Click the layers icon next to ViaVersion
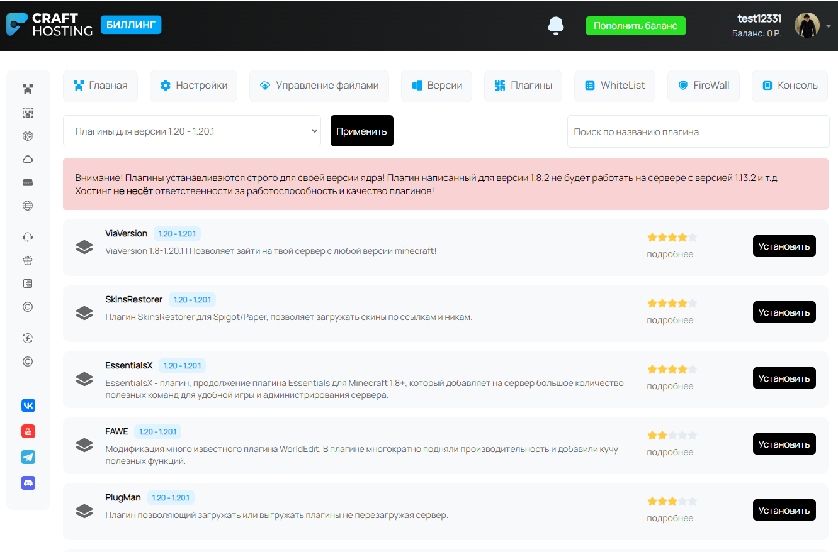Screen dimensions: 838x552 pos(84,247)
